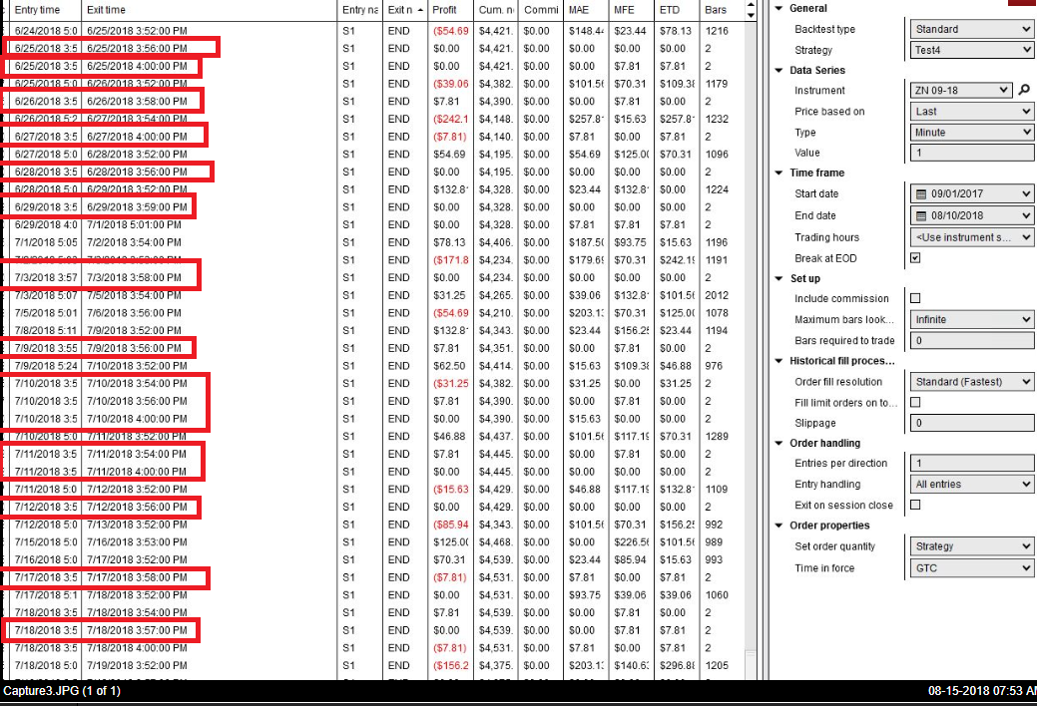Open the instrument search magnifier icon
Image resolution: width=1037 pixels, height=706 pixels.
click(1024, 90)
